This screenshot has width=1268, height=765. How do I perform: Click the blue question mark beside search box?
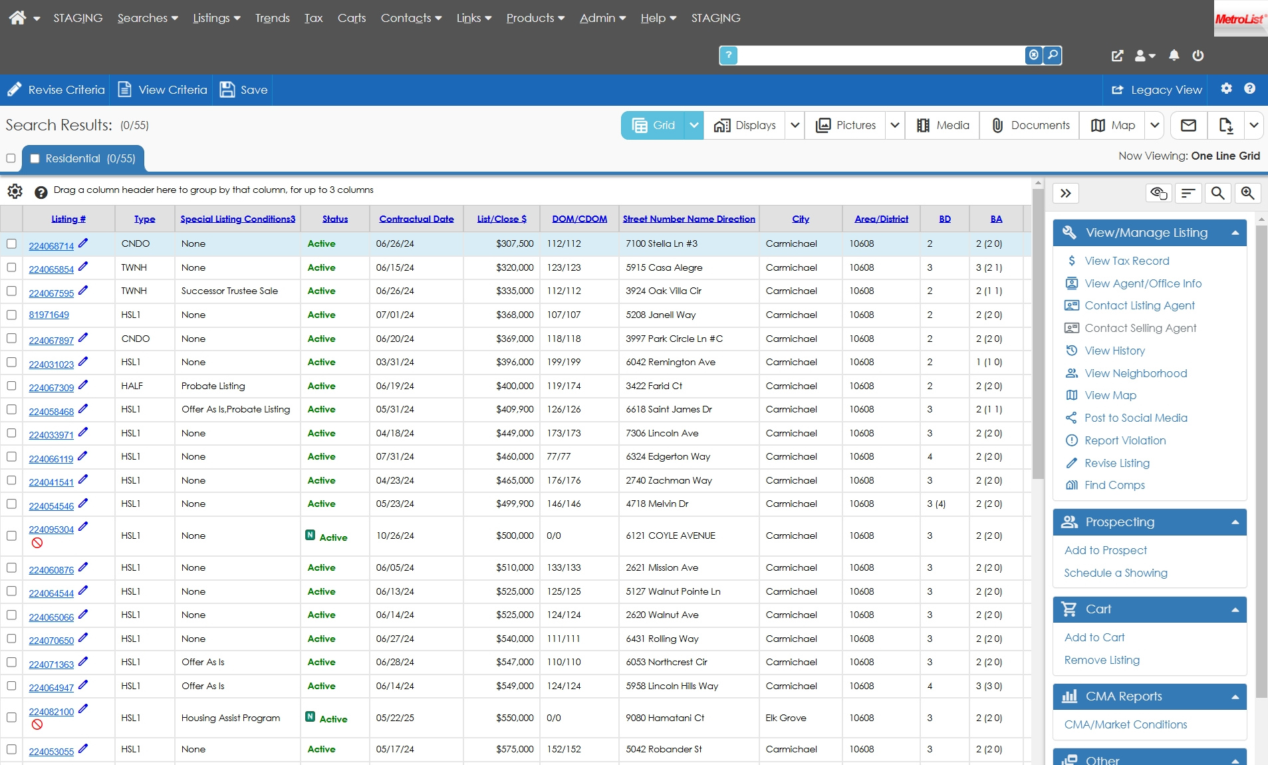[x=729, y=55]
